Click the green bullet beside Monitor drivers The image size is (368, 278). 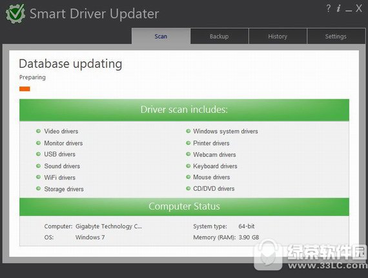coord(38,143)
